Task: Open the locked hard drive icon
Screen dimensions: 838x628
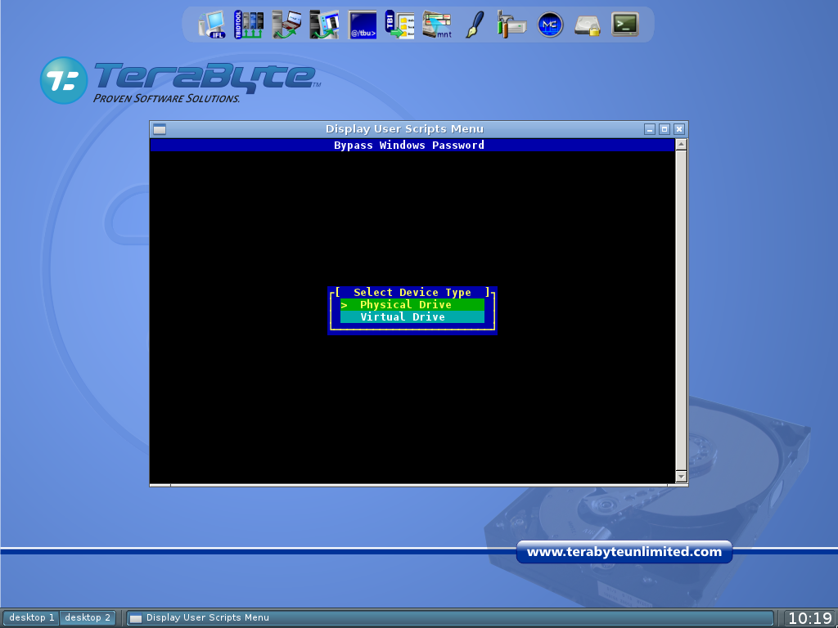Action: point(588,25)
